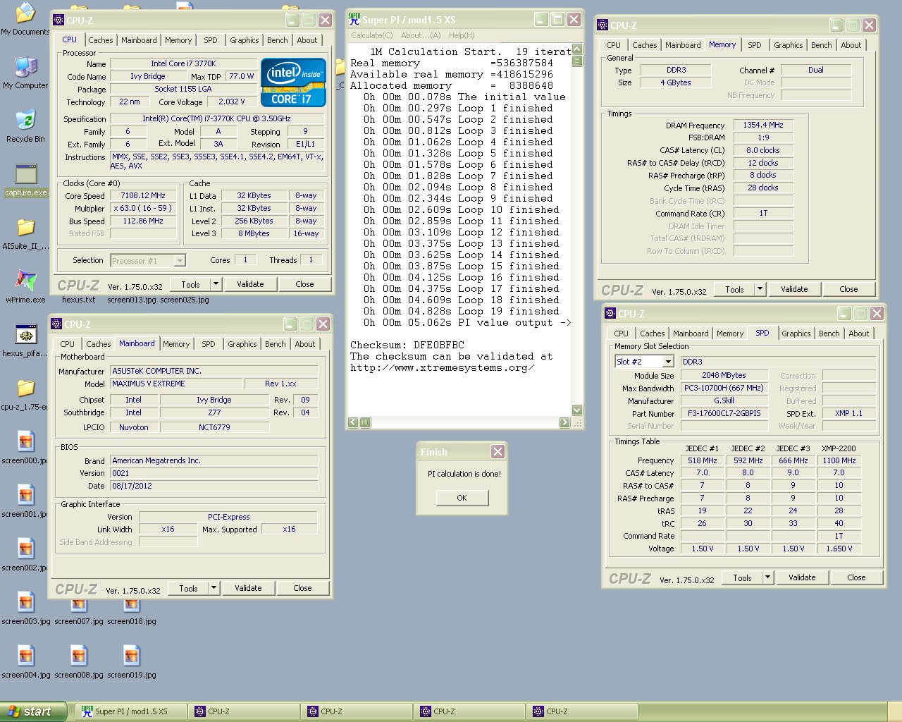The width and height of the screenshot is (902, 722).
Task: Open screen003.jpg image file icon
Action: 26,609
